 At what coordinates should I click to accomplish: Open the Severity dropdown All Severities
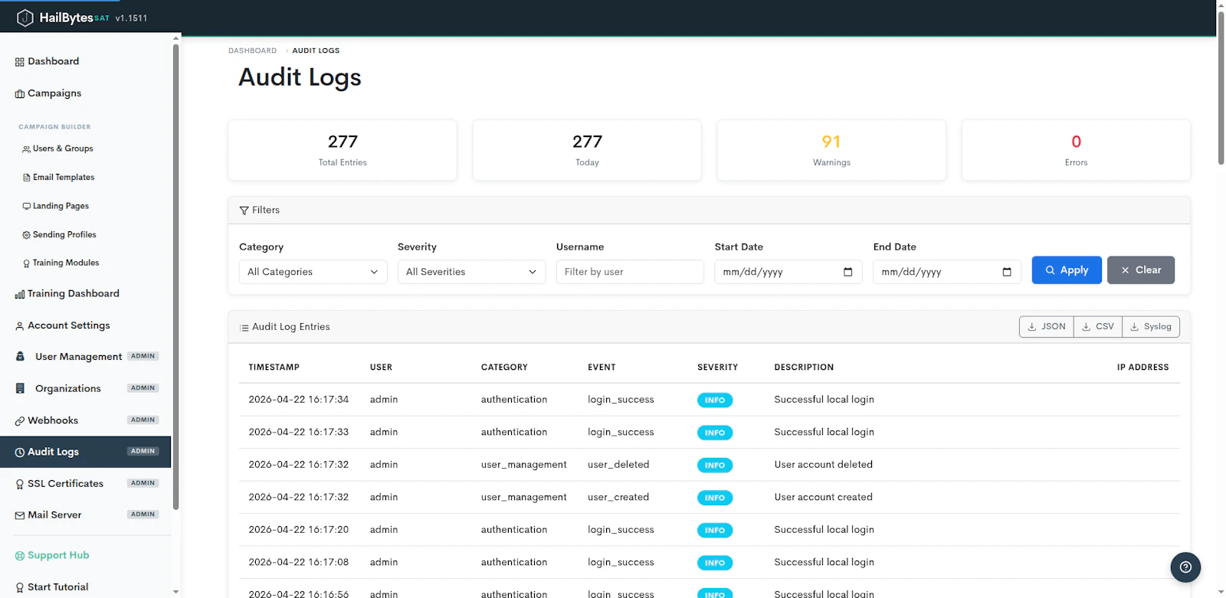pyautogui.click(x=471, y=272)
